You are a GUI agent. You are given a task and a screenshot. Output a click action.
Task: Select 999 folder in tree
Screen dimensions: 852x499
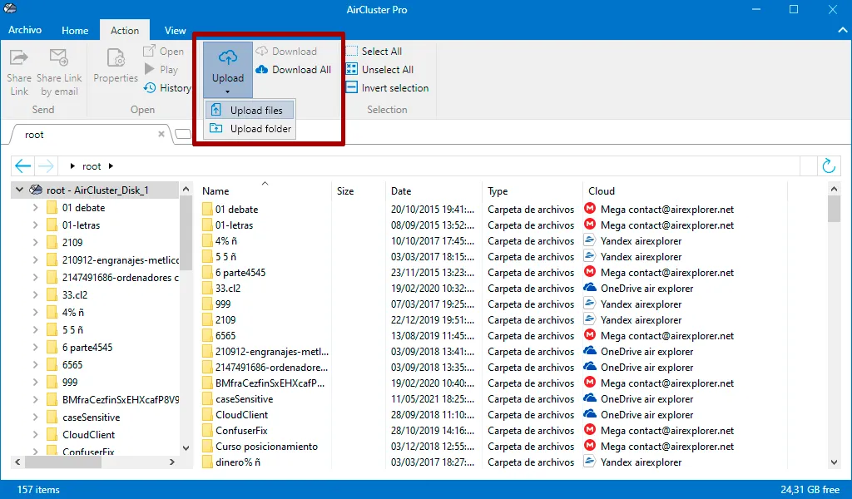[x=70, y=383]
